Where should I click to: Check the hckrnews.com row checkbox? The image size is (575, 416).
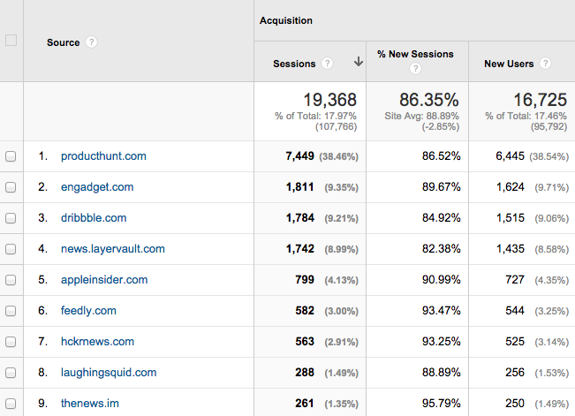coord(11,342)
